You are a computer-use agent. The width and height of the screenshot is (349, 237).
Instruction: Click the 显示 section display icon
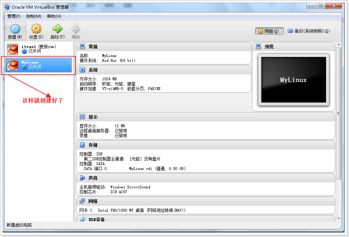click(82, 117)
